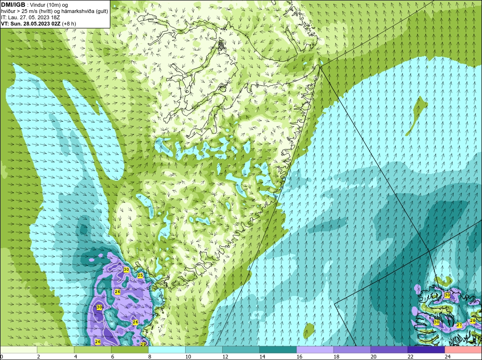Click the yellow gust label "28"

click(x=473, y=320)
